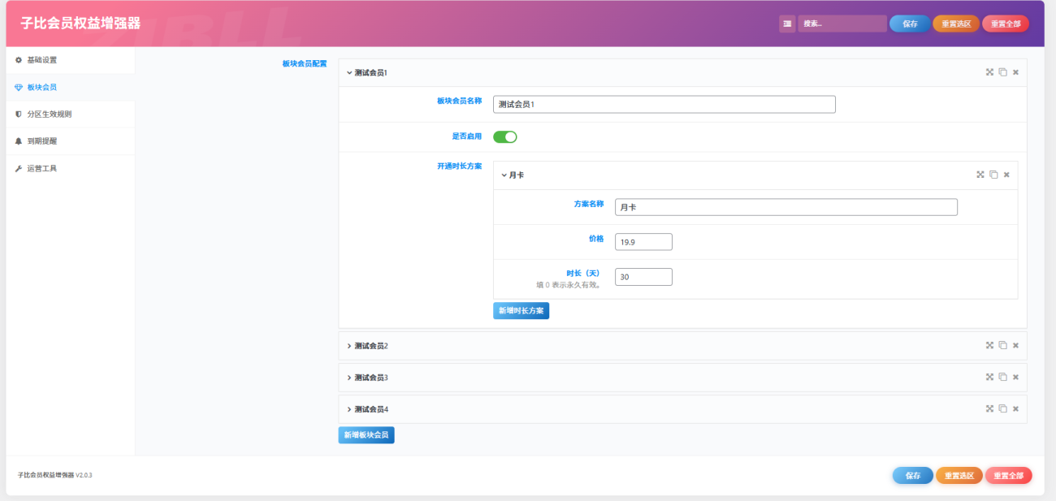Expand the 测试会员3 accordion
1056x501 pixels.
[370, 378]
